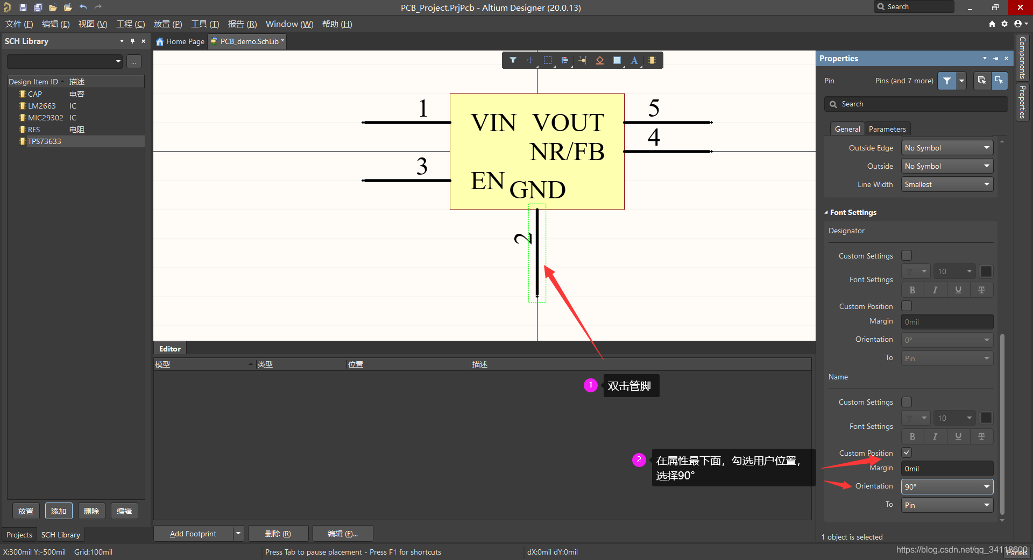Switch to the Home Page tab
The height and width of the screenshot is (560, 1033).
click(x=181, y=41)
